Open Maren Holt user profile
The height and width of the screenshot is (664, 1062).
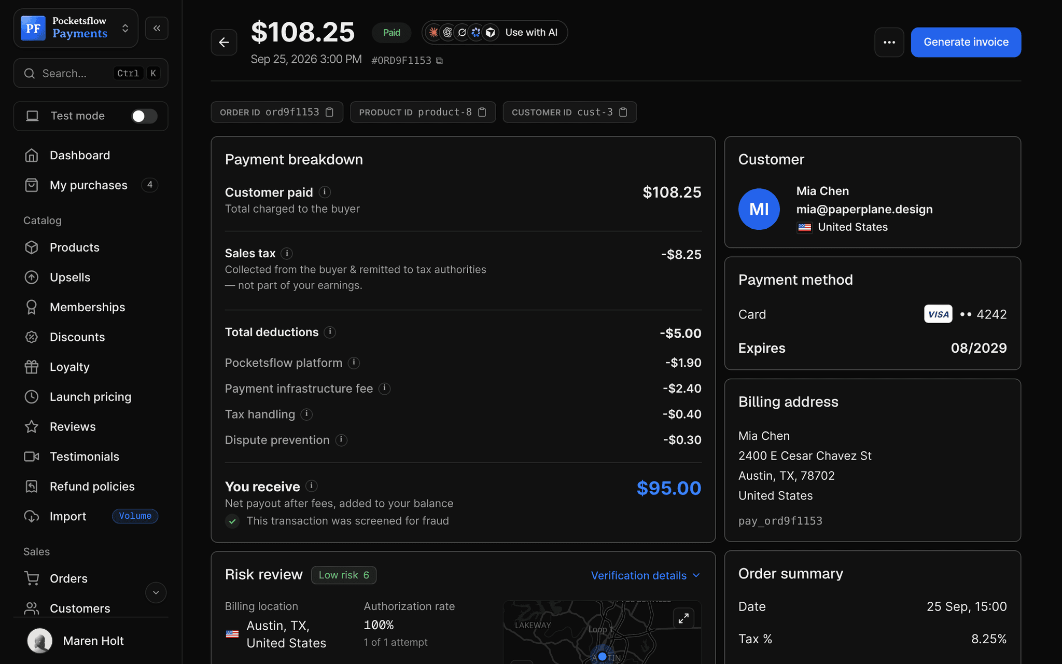click(91, 641)
